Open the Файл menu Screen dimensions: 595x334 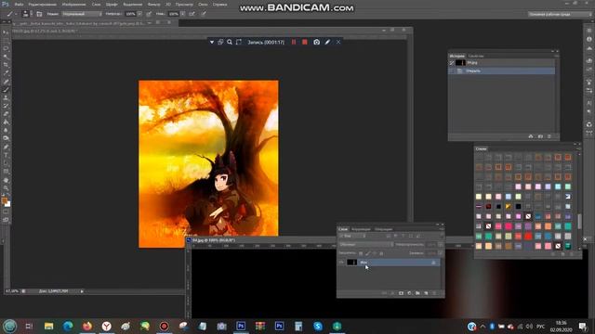pos(19,5)
